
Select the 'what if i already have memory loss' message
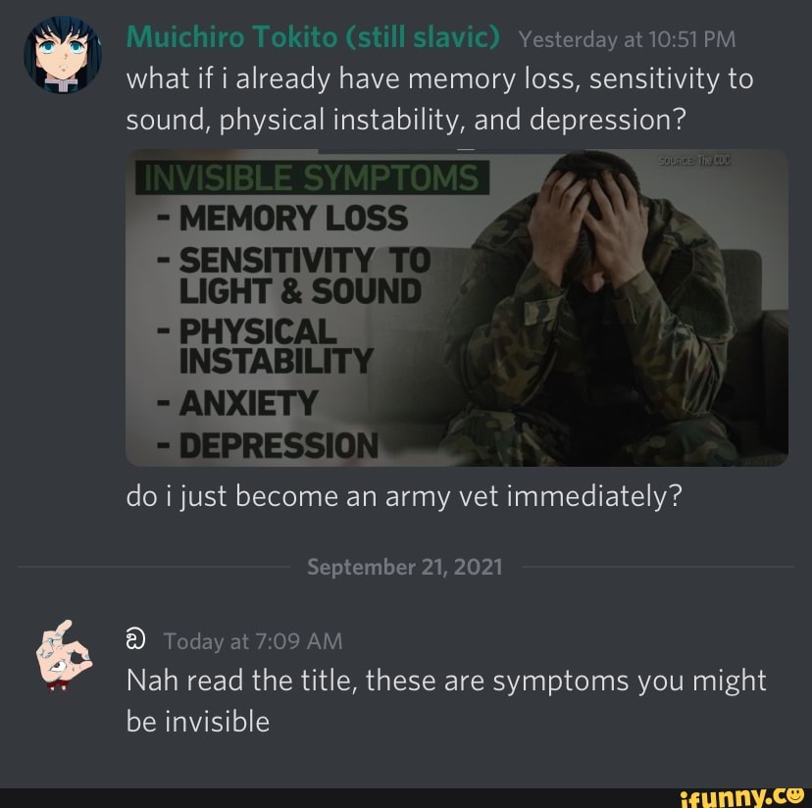tap(439, 99)
